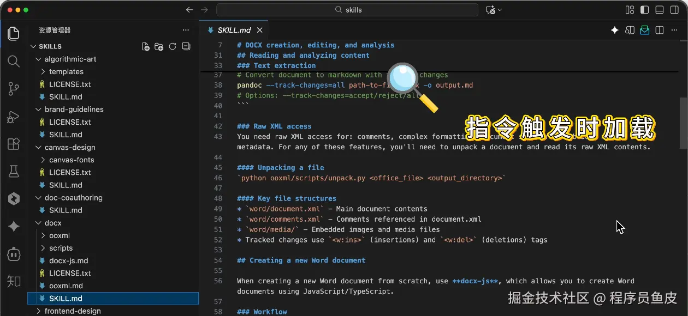The image size is (688, 316).
Task: Jump to sticky heading 'DOCX creation, editing, and analysis'
Action: (316, 45)
